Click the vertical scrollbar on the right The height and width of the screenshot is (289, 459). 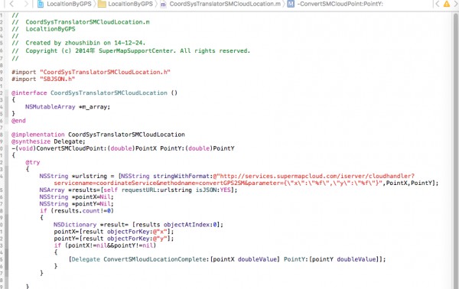[x=455, y=151]
